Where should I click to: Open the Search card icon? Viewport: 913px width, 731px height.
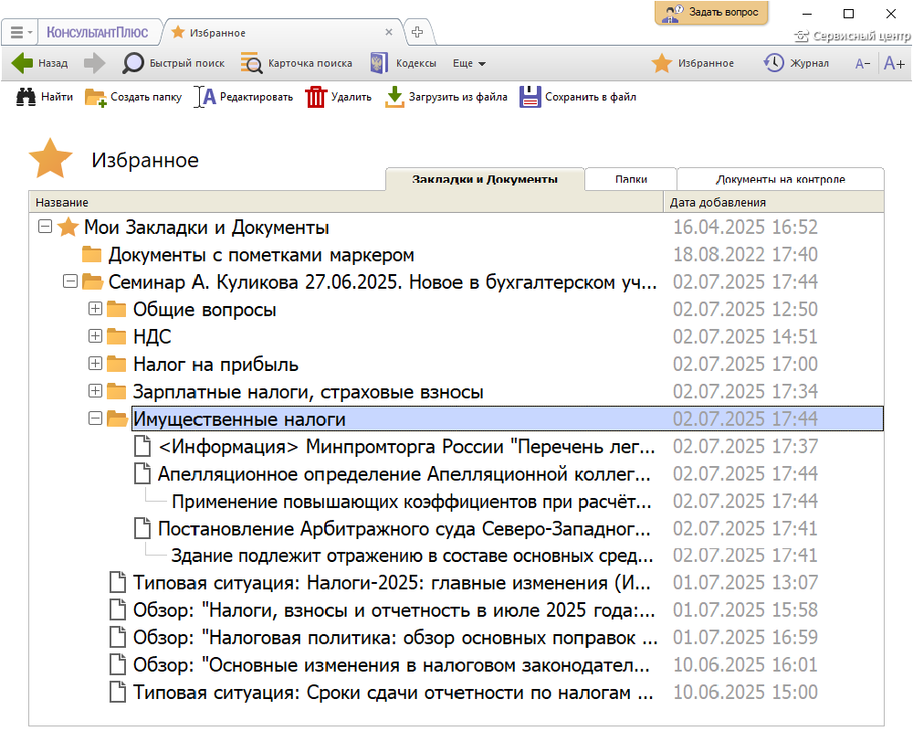point(252,63)
